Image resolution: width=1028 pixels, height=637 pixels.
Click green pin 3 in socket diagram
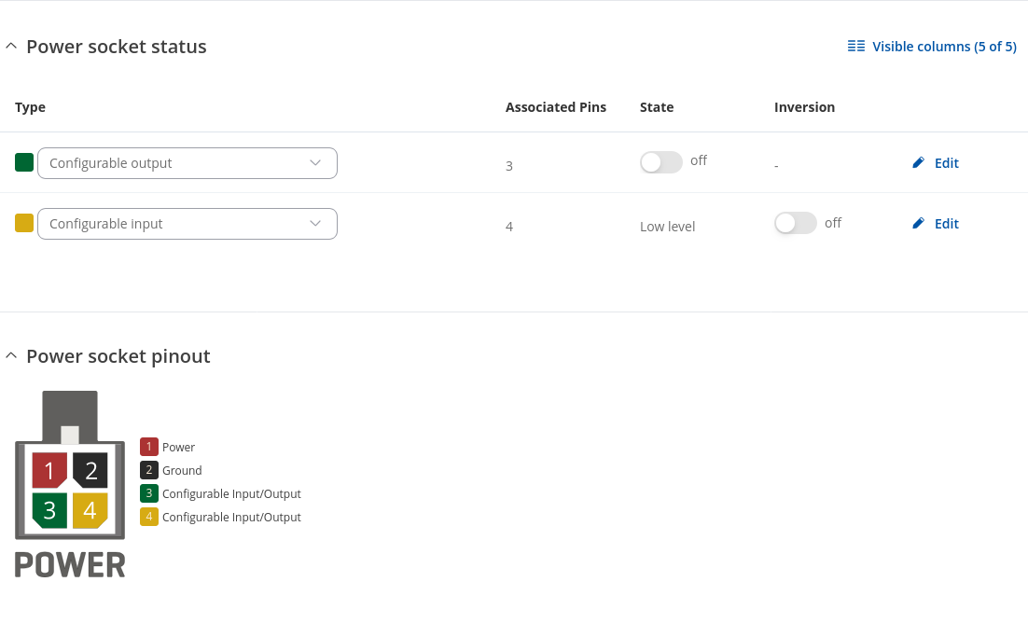49,510
